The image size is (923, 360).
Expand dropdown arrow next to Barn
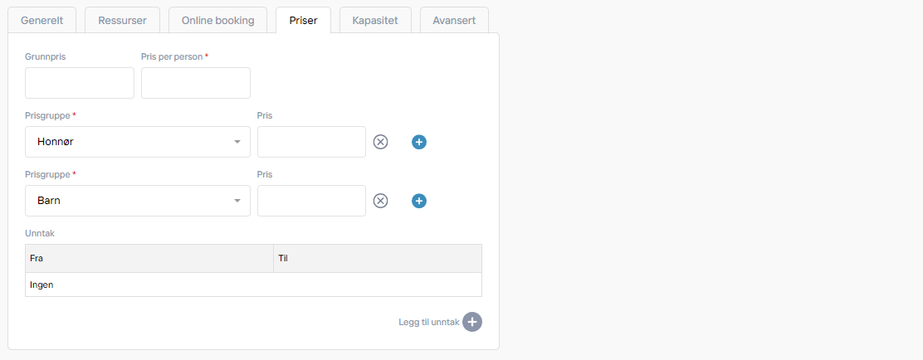237,201
